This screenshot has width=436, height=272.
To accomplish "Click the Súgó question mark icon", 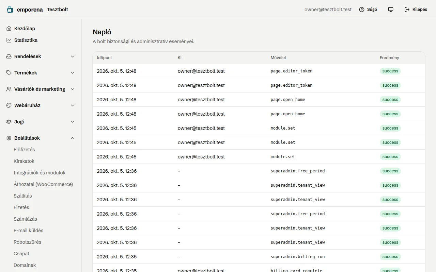I will tap(362, 10).
